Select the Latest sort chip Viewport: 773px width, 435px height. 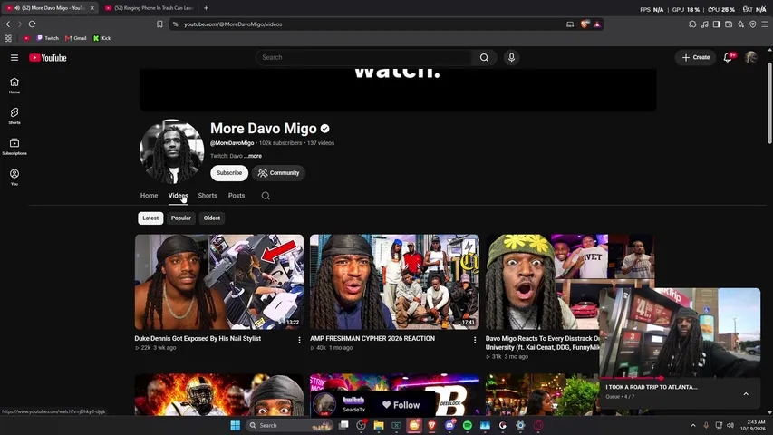pyautogui.click(x=150, y=218)
